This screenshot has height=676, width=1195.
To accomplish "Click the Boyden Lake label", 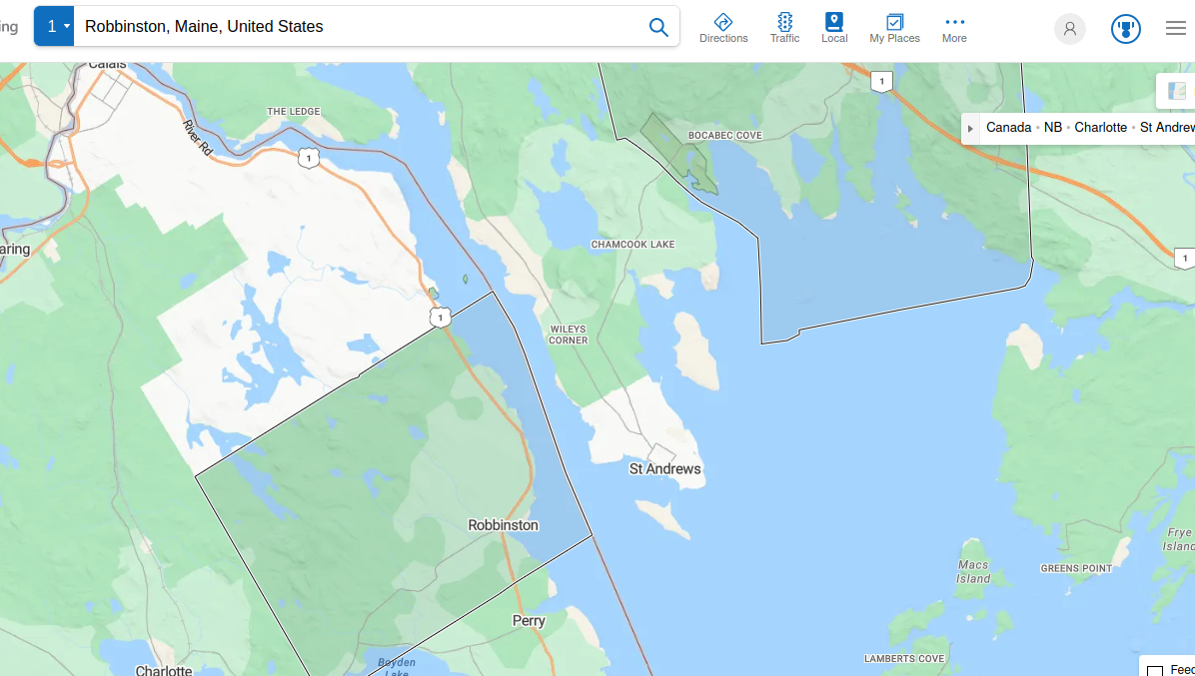I will (397, 668).
